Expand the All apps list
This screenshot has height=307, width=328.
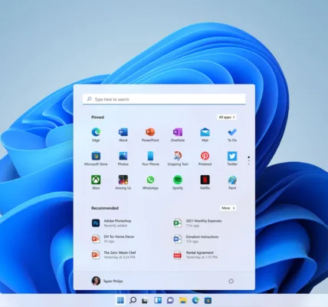[227, 117]
